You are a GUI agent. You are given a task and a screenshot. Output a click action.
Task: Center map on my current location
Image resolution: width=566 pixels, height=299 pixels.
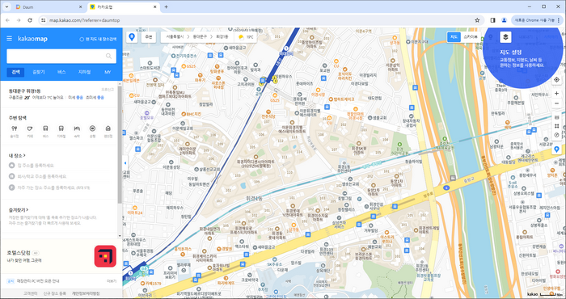pos(556,80)
